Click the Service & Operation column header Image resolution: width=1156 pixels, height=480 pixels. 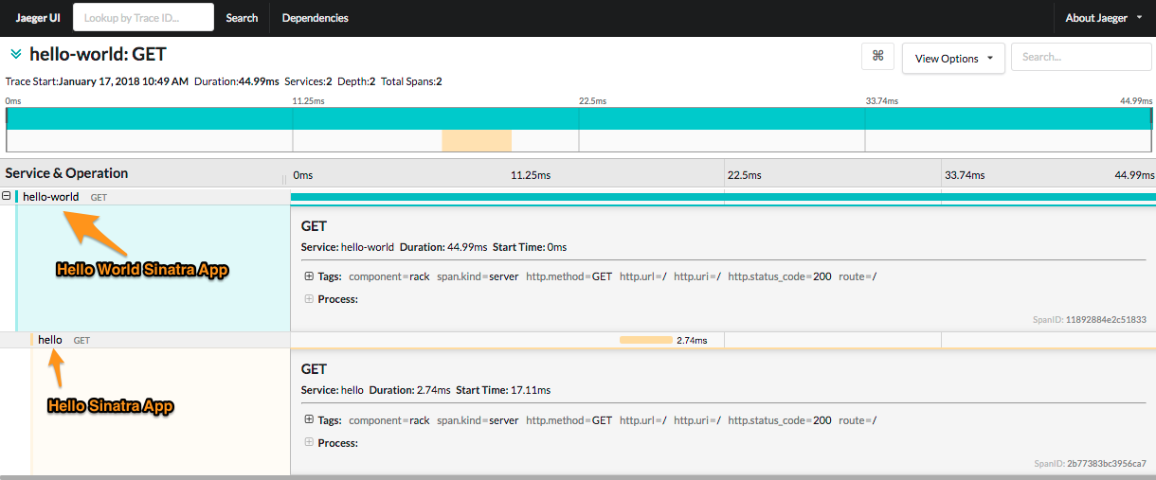pos(66,173)
